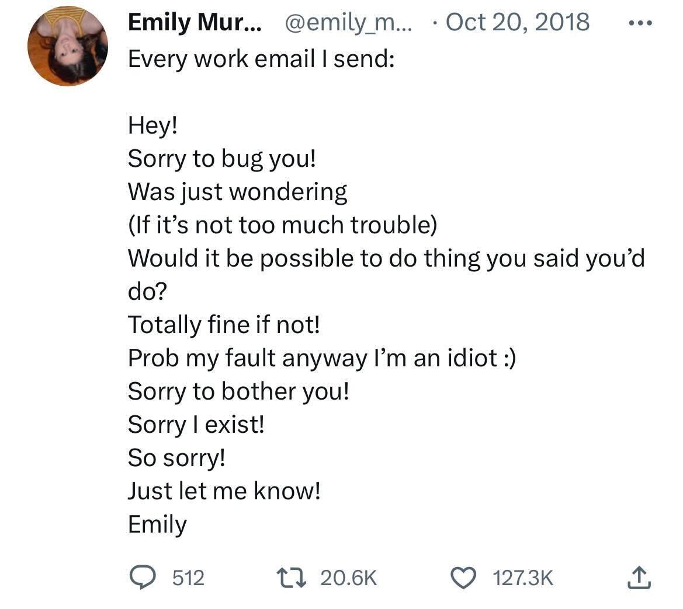Image resolution: width=683 pixels, height=609 pixels.
Task: Click the "Was just wondering" line
Action: pos(237,192)
